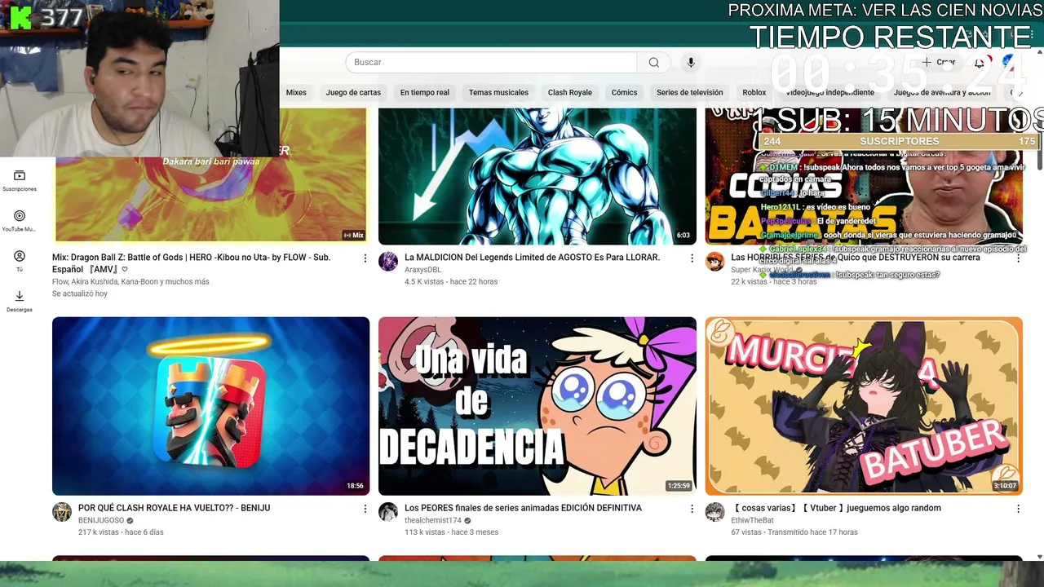Select the Temas musicales filter chip
1044x587 pixels.
pyautogui.click(x=498, y=92)
